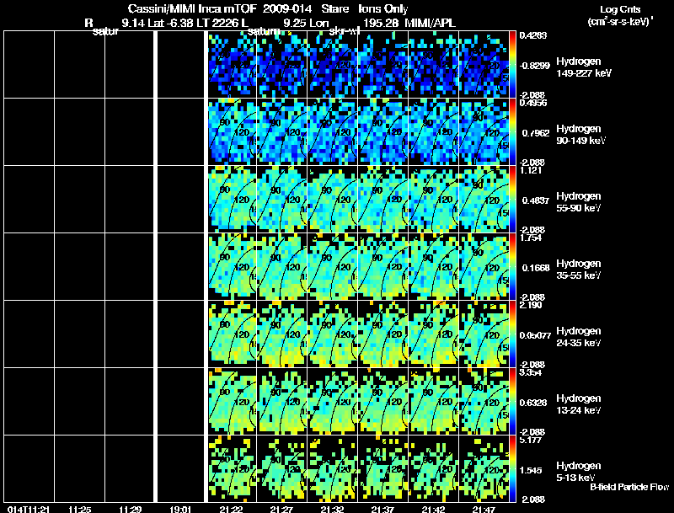The height and width of the screenshot is (513, 674).
Task: Click the Hydrogen 35-55 keV image at 21:47
Action: tap(484, 267)
